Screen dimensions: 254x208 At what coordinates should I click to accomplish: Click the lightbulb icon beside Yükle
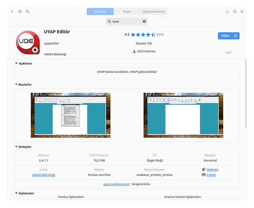pyautogui.click(x=236, y=36)
